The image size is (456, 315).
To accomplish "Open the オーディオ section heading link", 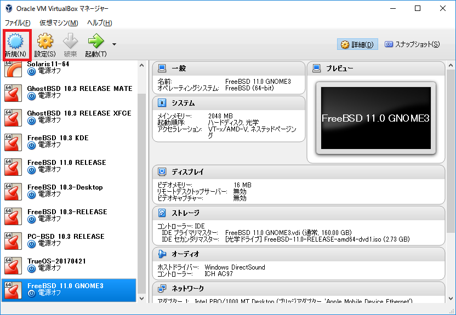I will pos(186,254).
